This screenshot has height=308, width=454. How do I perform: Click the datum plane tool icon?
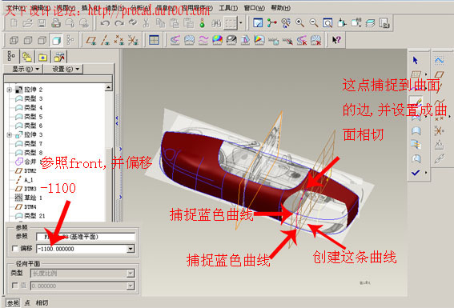click(91, 40)
